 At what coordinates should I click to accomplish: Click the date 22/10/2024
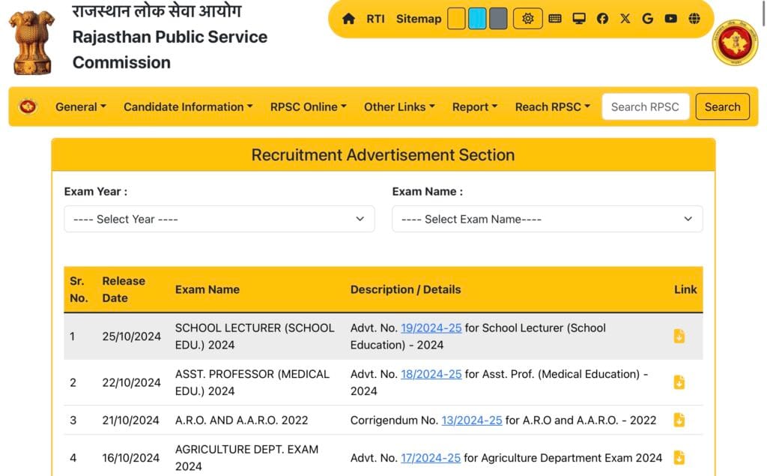click(131, 382)
